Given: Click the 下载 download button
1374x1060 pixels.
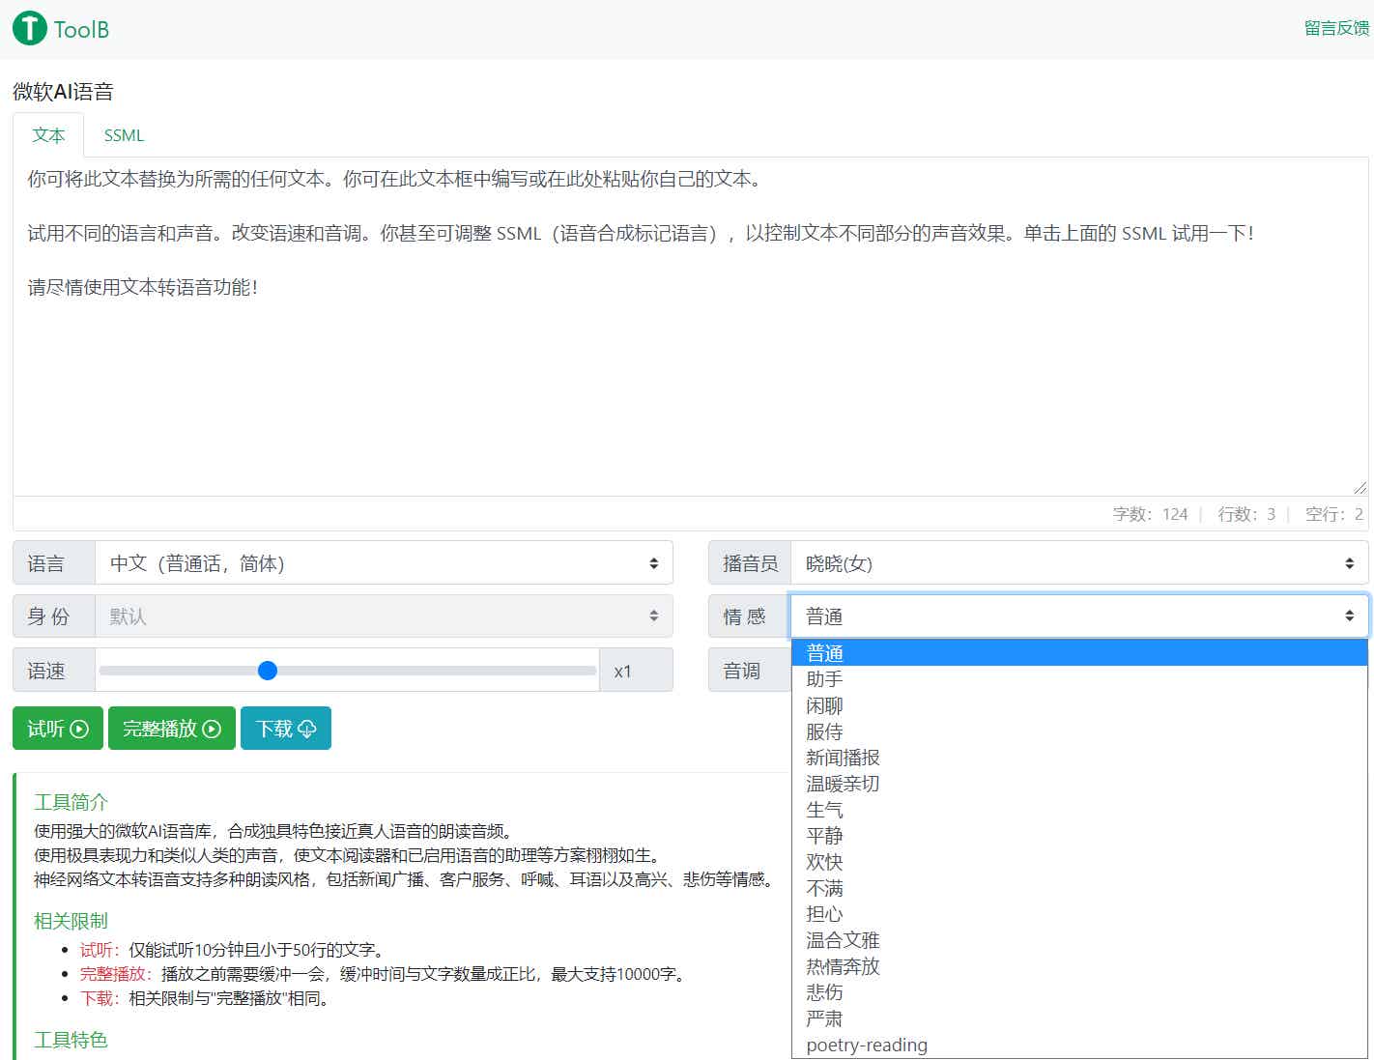Looking at the screenshot, I should [x=285, y=729].
